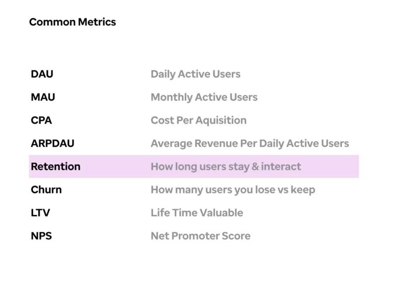Viewport: 417px width, 296px height.
Task: Click the word Metrics in the title
Action: pyautogui.click(x=97, y=22)
